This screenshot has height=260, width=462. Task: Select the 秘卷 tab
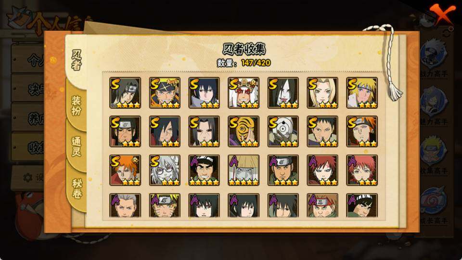(x=77, y=189)
